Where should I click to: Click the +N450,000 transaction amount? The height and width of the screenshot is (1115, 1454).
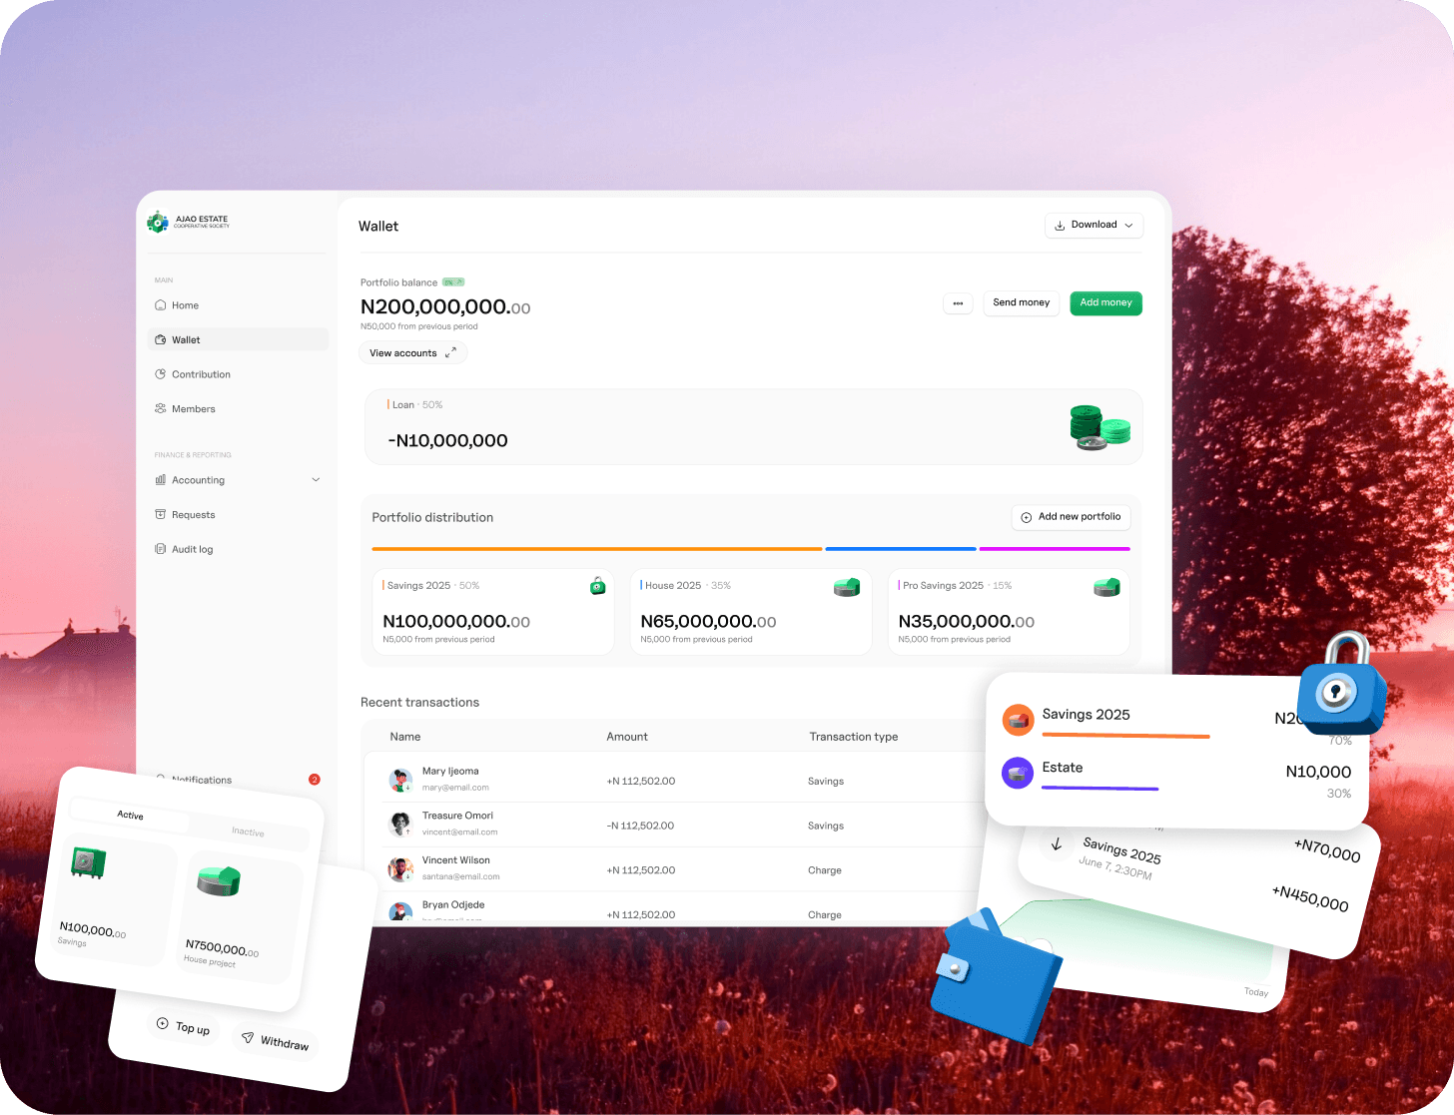click(x=1310, y=897)
